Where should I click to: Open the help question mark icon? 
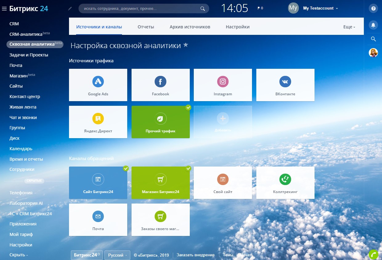(373, 9)
